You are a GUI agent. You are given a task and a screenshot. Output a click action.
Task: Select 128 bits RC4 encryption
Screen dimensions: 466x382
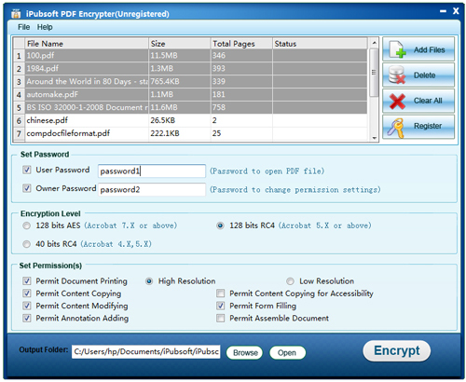coord(220,225)
